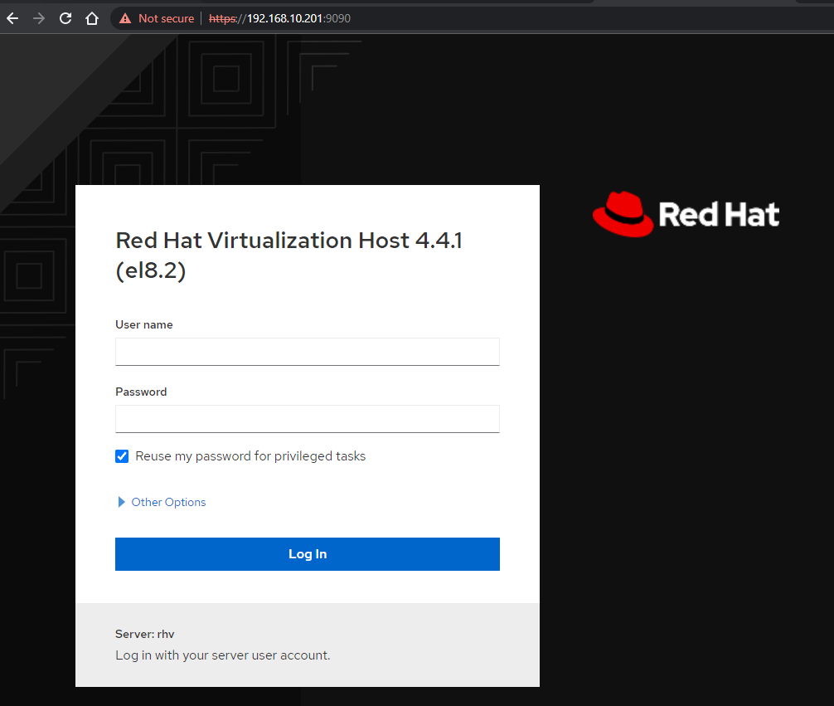Click the red fedora hat logo
The image size is (834, 706).
click(x=623, y=213)
